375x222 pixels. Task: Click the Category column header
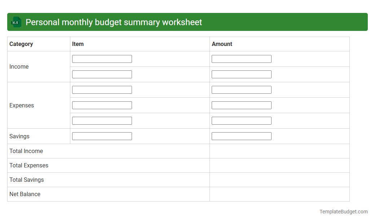21,44
